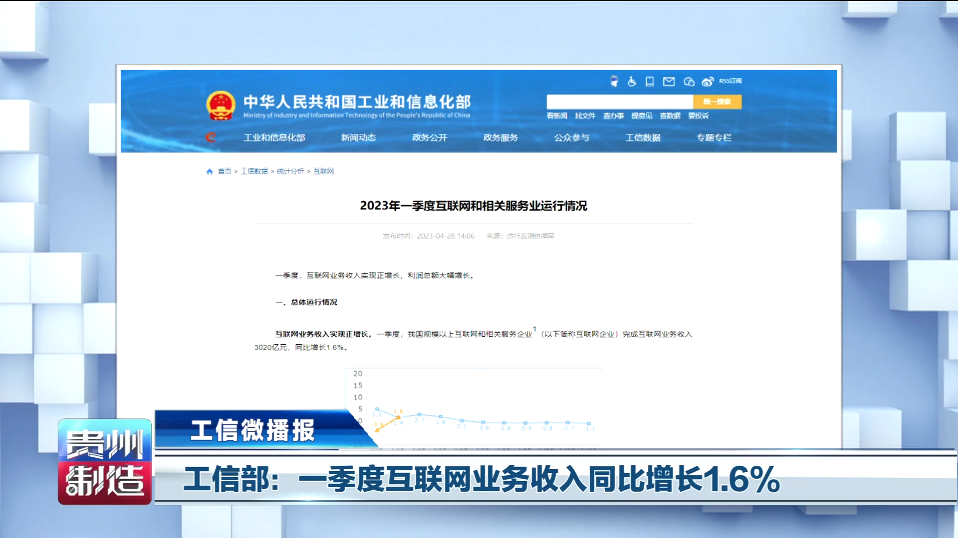Image resolution: width=958 pixels, height=538 pixels.
Task: Click the 看新闻 quick link
Action: (557, 116)
